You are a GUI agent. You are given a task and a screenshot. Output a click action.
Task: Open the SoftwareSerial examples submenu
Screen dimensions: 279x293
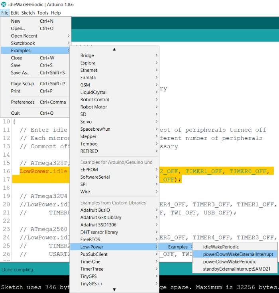click(x=114, y=177)
